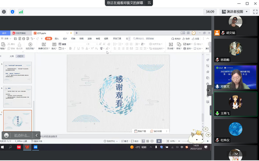Screen dimensions: 259x161
Task: Click the Undo arrow in quick access bar
Action: (30, 39)
